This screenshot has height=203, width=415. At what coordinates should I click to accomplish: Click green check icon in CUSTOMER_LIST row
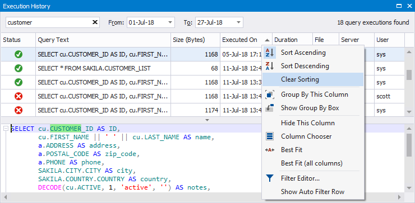pyautogui.click(x=19, y=68)
